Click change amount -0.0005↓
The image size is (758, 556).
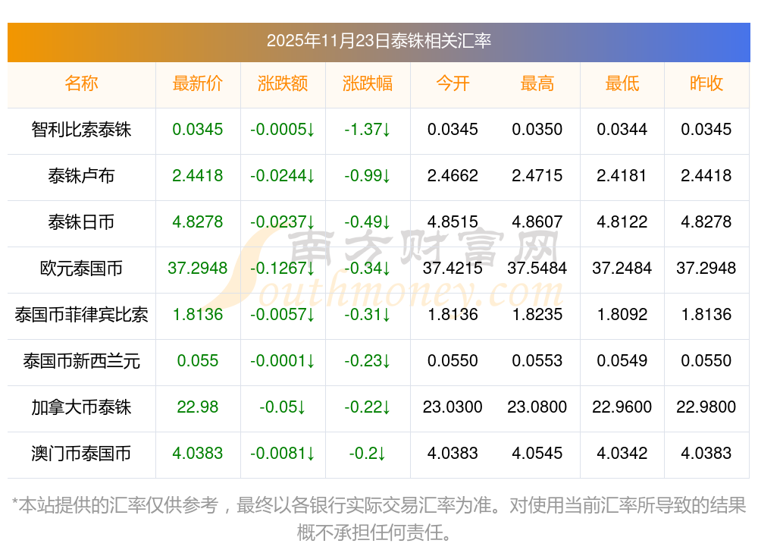[282, 130]
